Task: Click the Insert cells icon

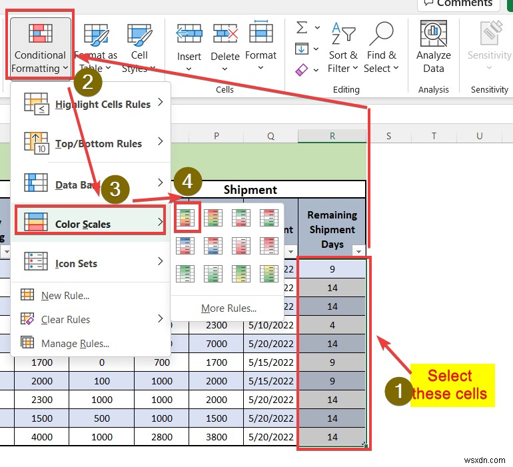Action: coord(189,33)
